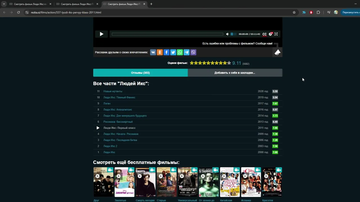This screenshot has width=360, height=202.
Task: Rate the film with the first star
Action: 192,63
